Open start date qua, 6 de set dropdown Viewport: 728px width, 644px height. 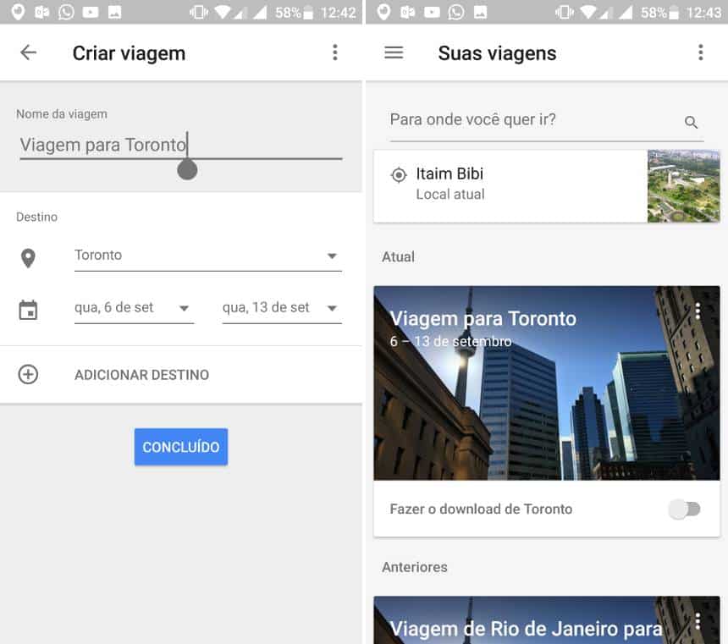(x=135, y=308)
